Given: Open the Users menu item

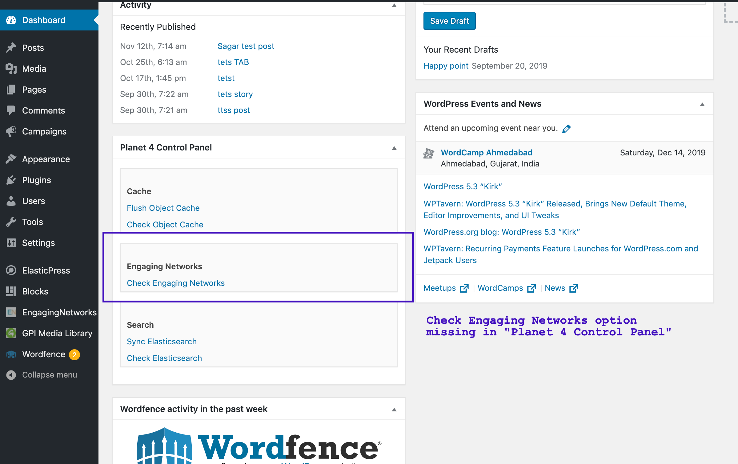Looking at the screenshot, I should pyautogui.click(x=49, y=201).
